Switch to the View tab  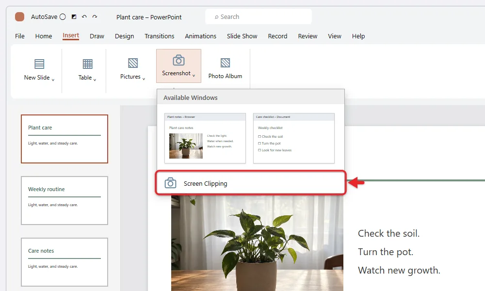pyautogui.click(x=334, y=36)
